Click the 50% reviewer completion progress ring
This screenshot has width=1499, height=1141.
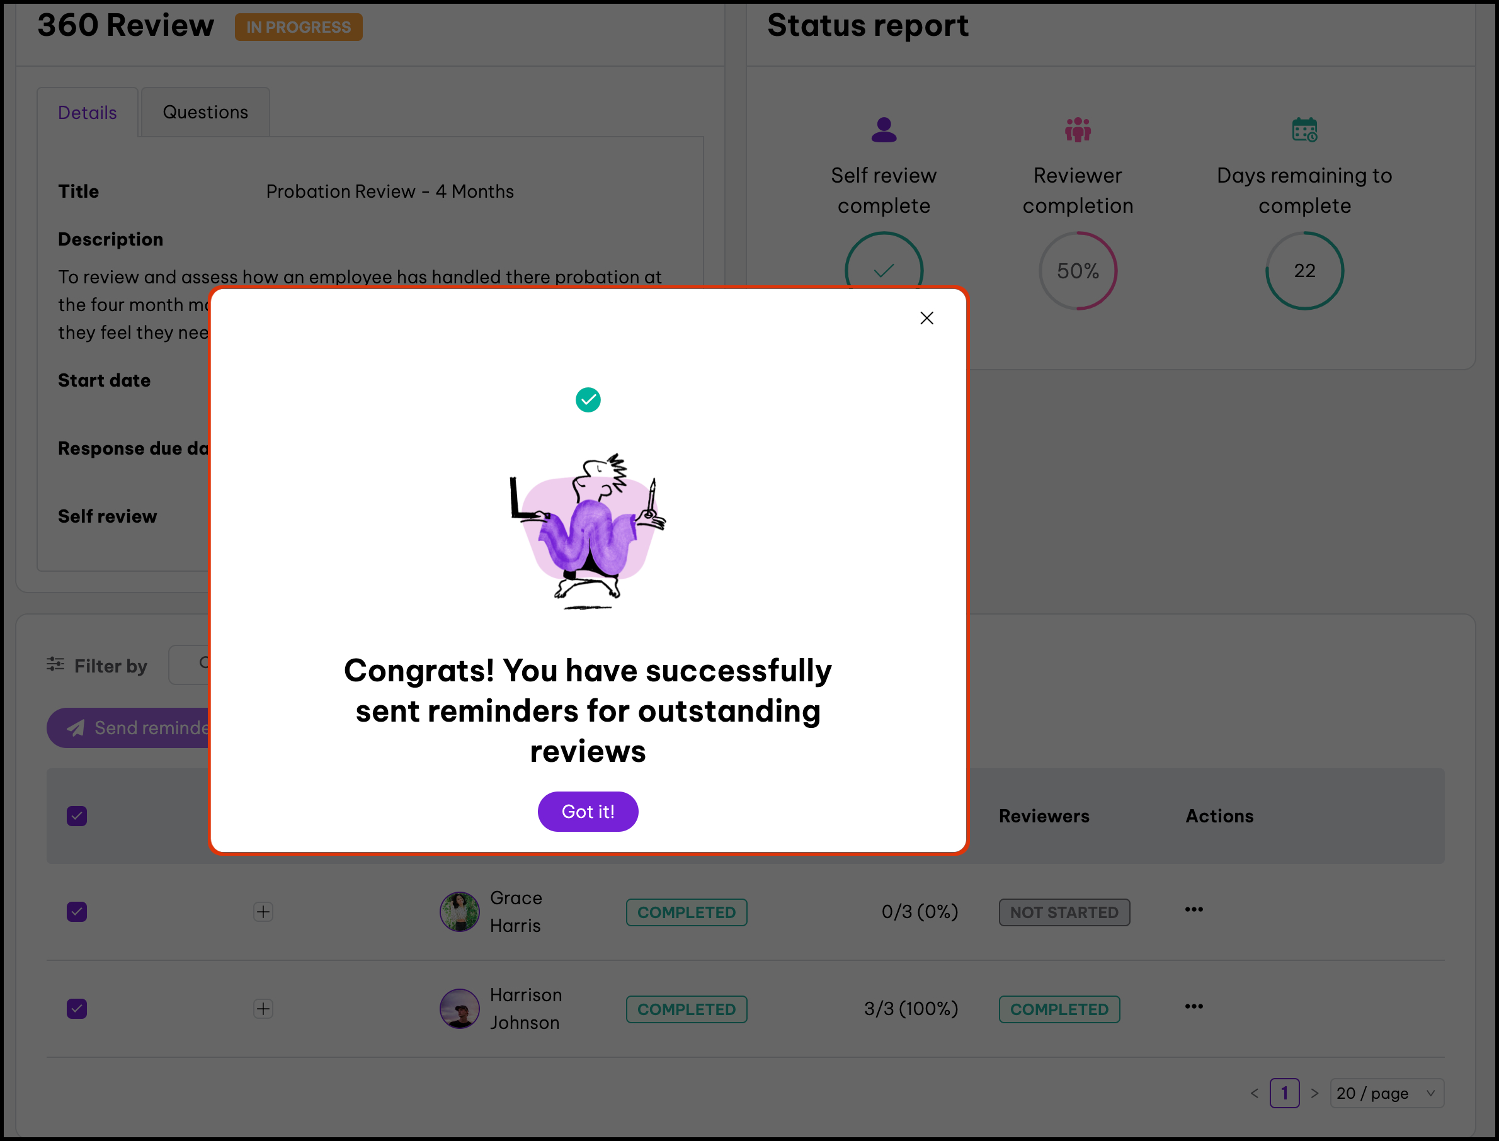point(1077,270)
